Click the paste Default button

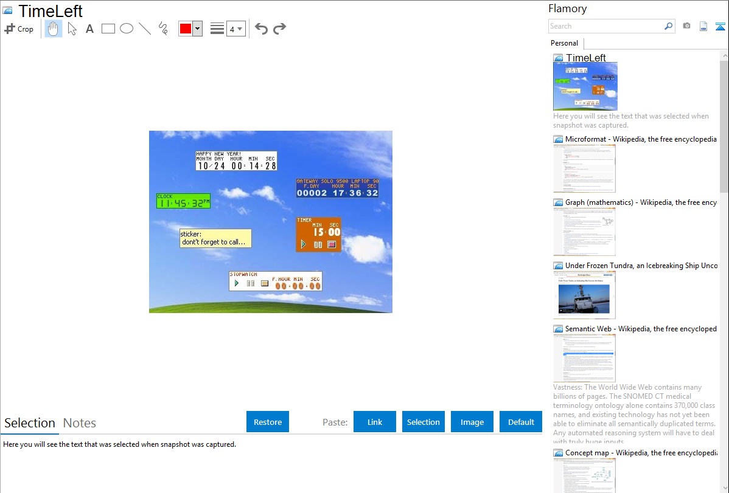click(x=521, y=422)
